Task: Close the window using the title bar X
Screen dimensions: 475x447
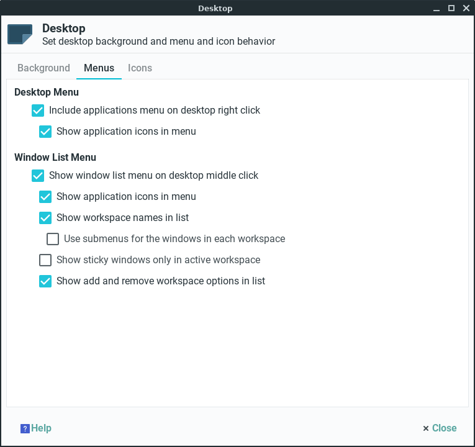Action: point(464,8)
